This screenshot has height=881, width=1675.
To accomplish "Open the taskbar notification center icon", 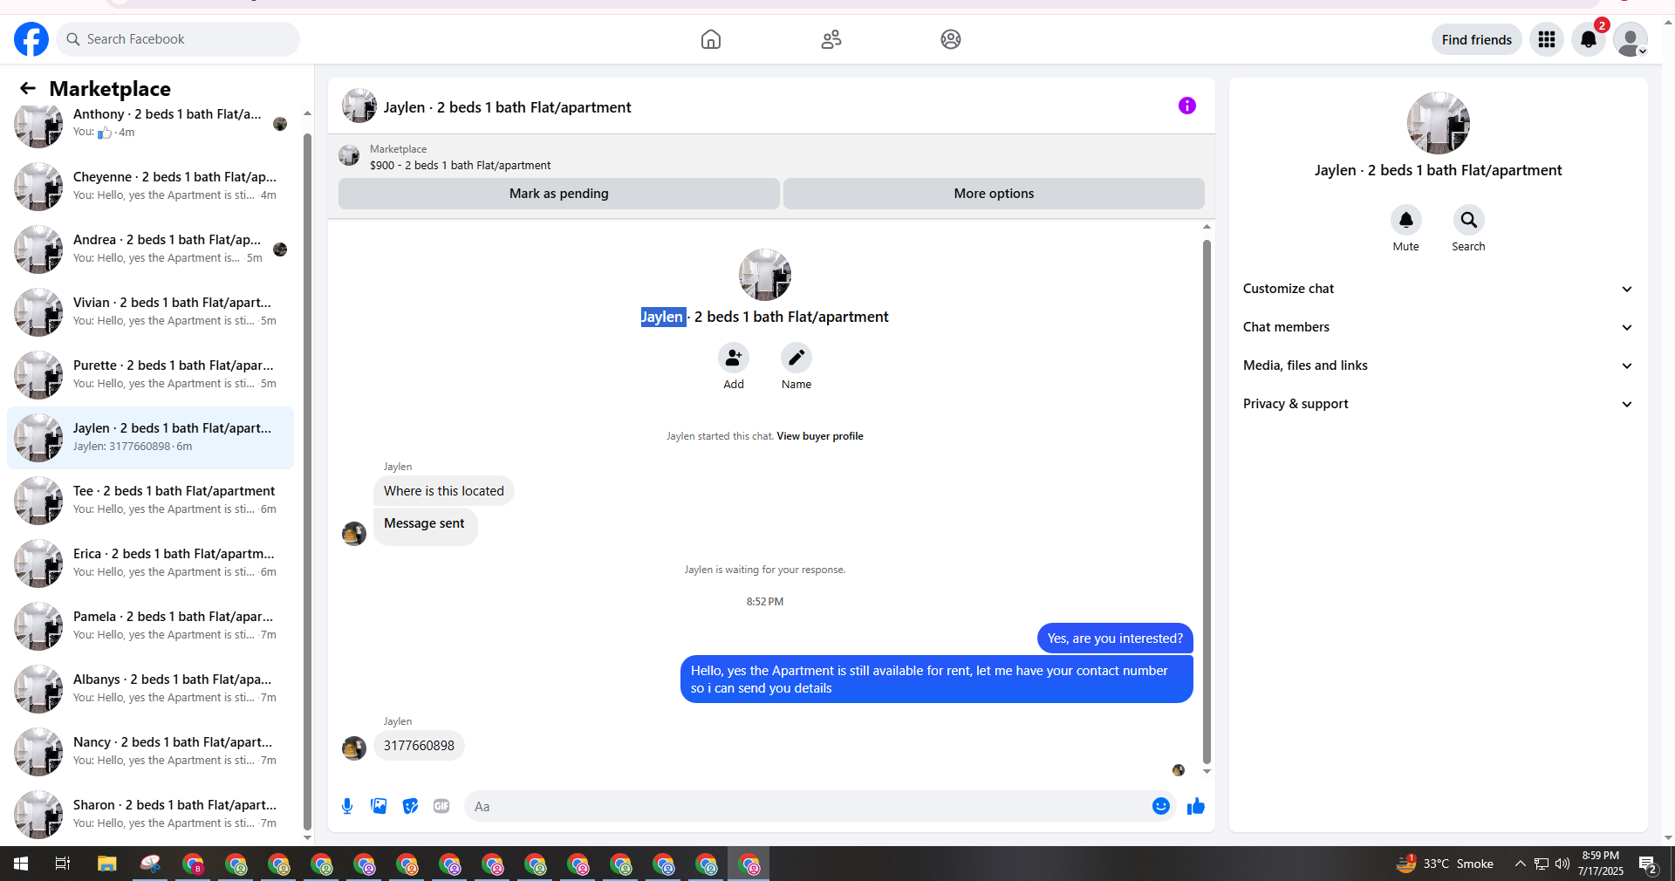I will (1648, 864).
